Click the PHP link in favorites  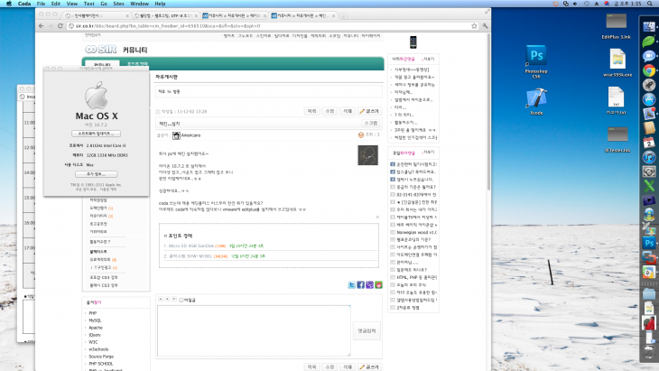[92, 313]
